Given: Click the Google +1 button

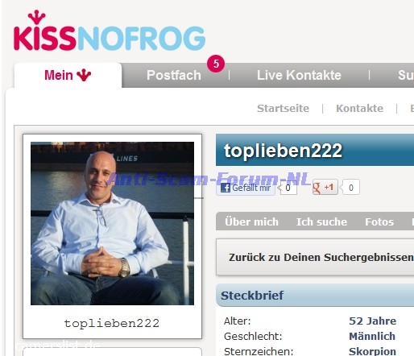Looking at the screenshot, I should click(325, 187).
